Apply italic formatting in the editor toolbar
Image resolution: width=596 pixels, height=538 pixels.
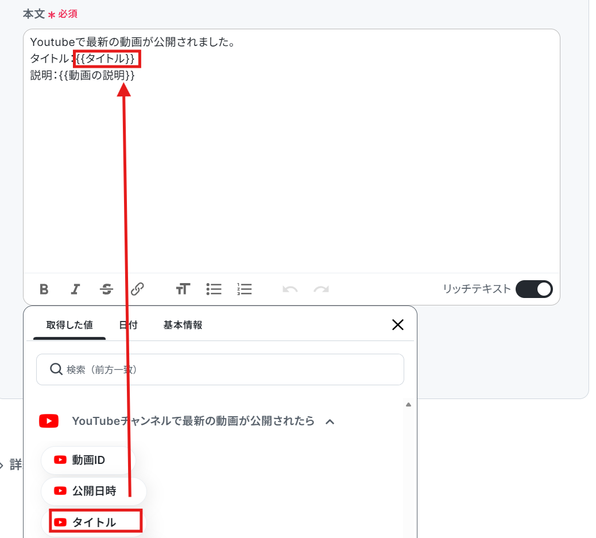click(x=75, y=289)
